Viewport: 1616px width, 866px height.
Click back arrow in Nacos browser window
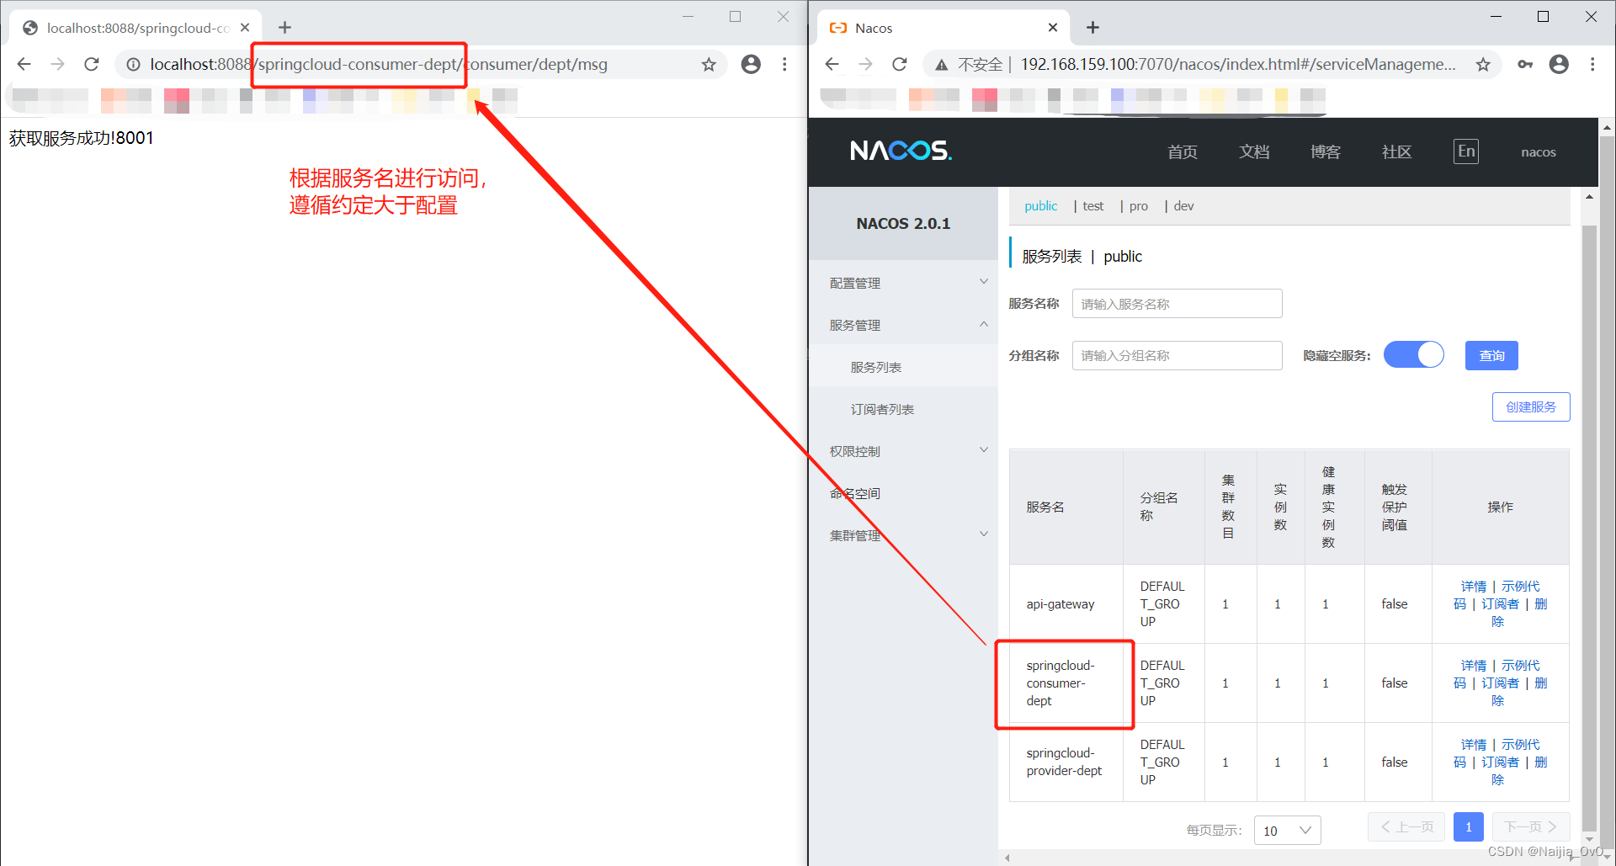point(832,64)
